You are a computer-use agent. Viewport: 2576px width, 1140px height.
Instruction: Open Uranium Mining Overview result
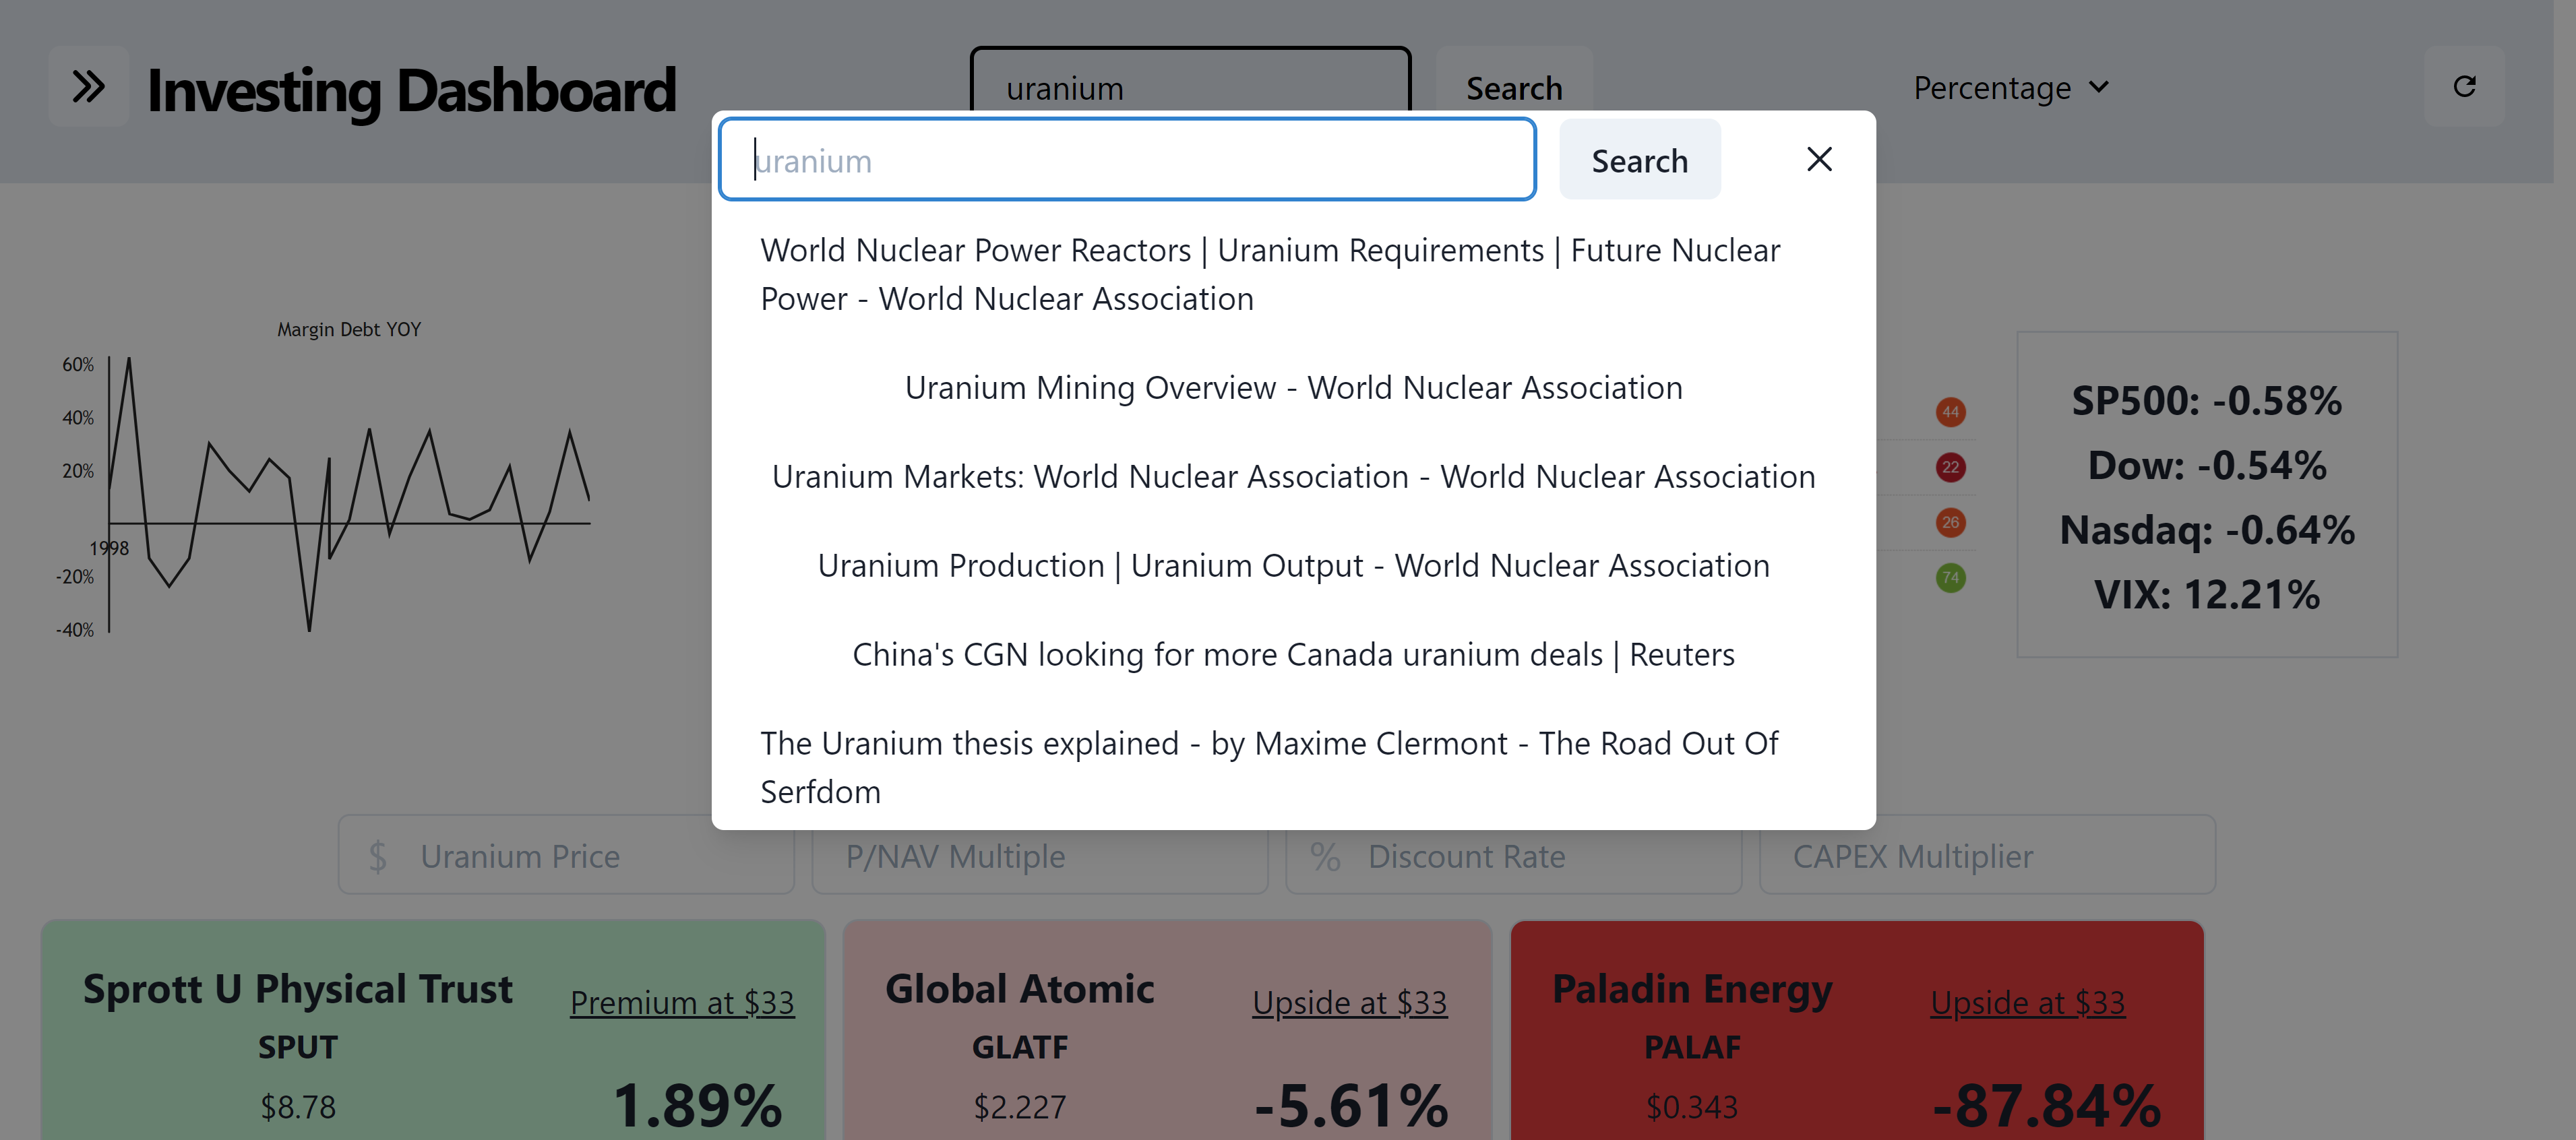coord(1293,388)
